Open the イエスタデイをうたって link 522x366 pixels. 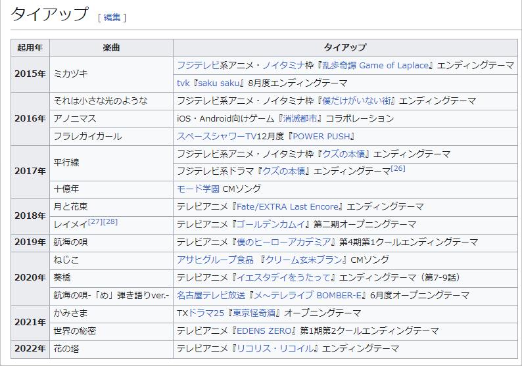pyautogui.click(x=283, y=277)
